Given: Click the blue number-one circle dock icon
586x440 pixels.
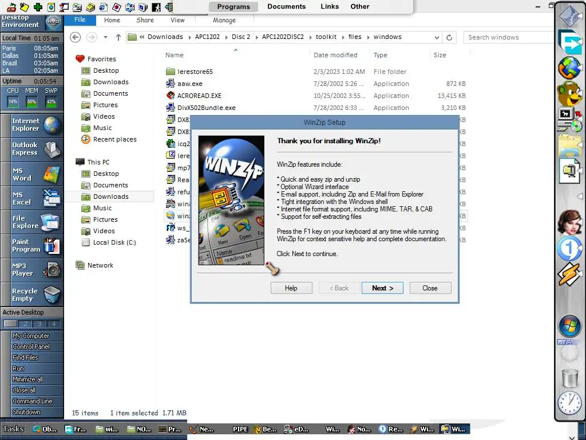Looking at the screenshot, I should tap(569, 249).
